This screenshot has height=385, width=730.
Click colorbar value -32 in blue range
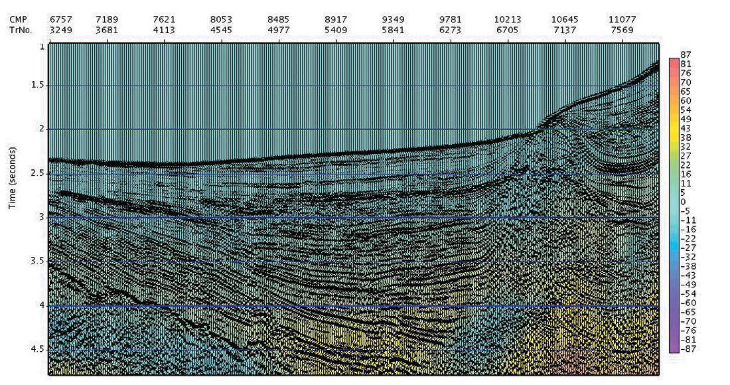pos(688,257)
